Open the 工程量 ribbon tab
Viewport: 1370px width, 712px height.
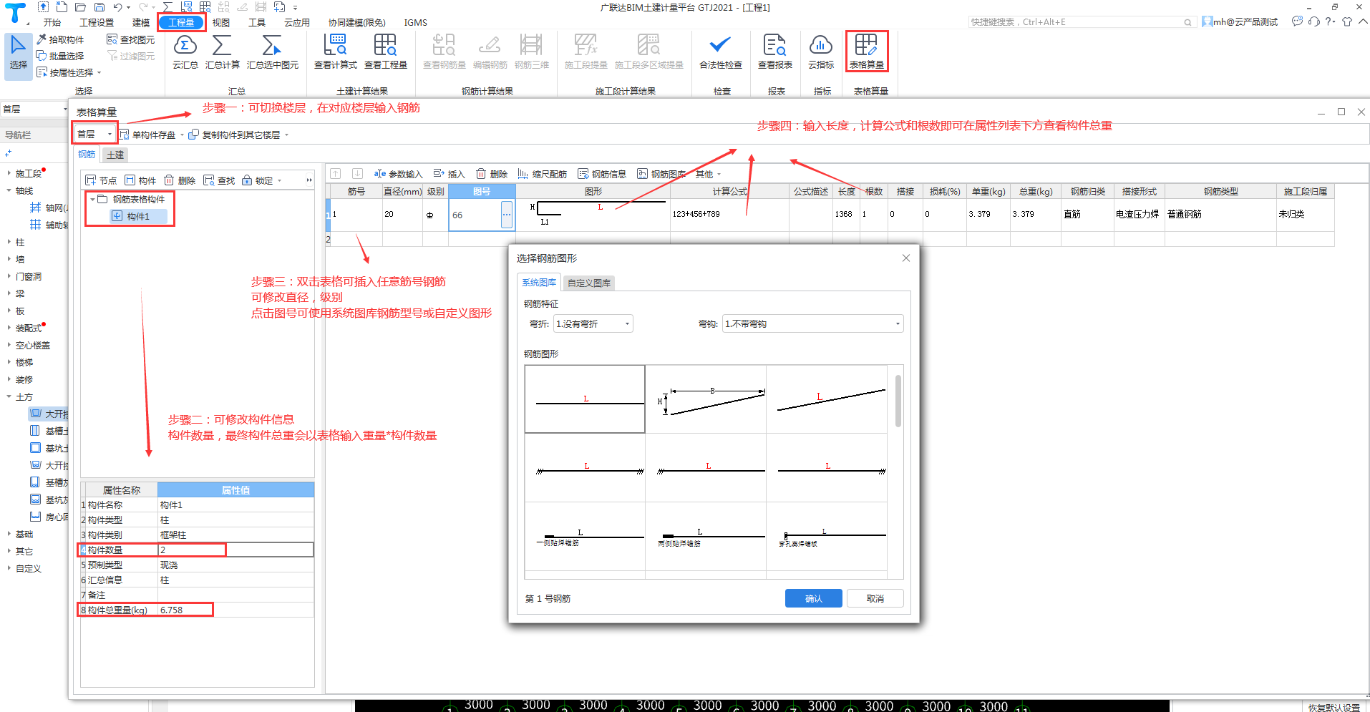point(181,22)
